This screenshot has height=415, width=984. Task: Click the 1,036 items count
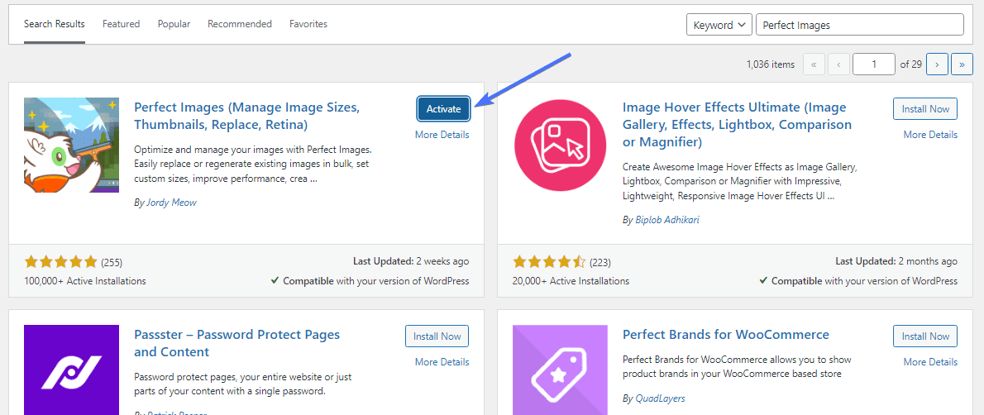[771, 64]
